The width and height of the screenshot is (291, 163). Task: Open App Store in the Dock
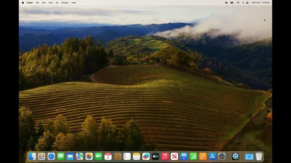pos(212,157)
